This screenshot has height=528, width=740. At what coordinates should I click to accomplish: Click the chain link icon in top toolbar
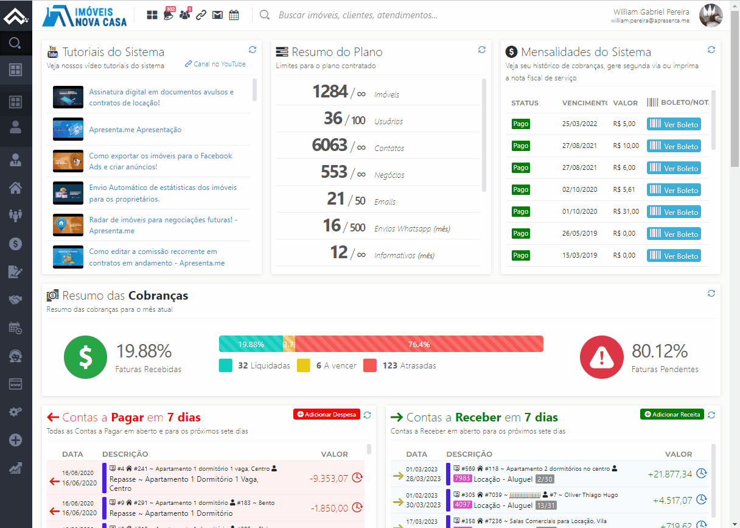[201, 15]
